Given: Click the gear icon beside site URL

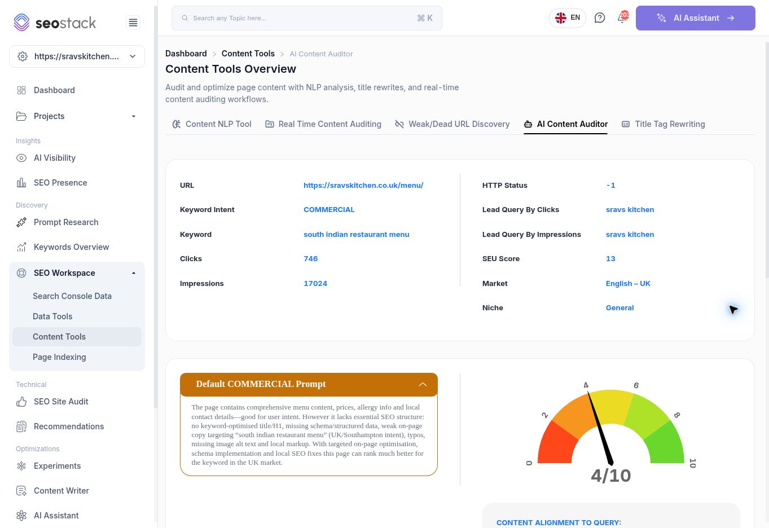Looking at the screenshot, I should pyautogui.click(x=23, y=56).
